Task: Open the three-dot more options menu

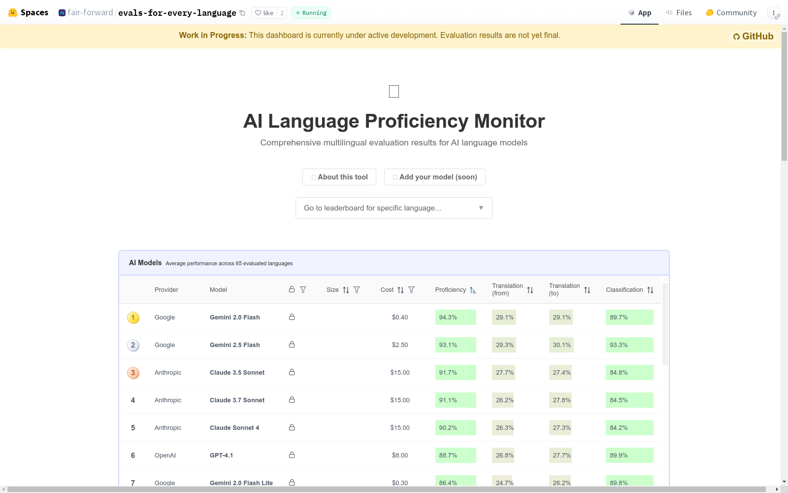Action: pos(774,13)
